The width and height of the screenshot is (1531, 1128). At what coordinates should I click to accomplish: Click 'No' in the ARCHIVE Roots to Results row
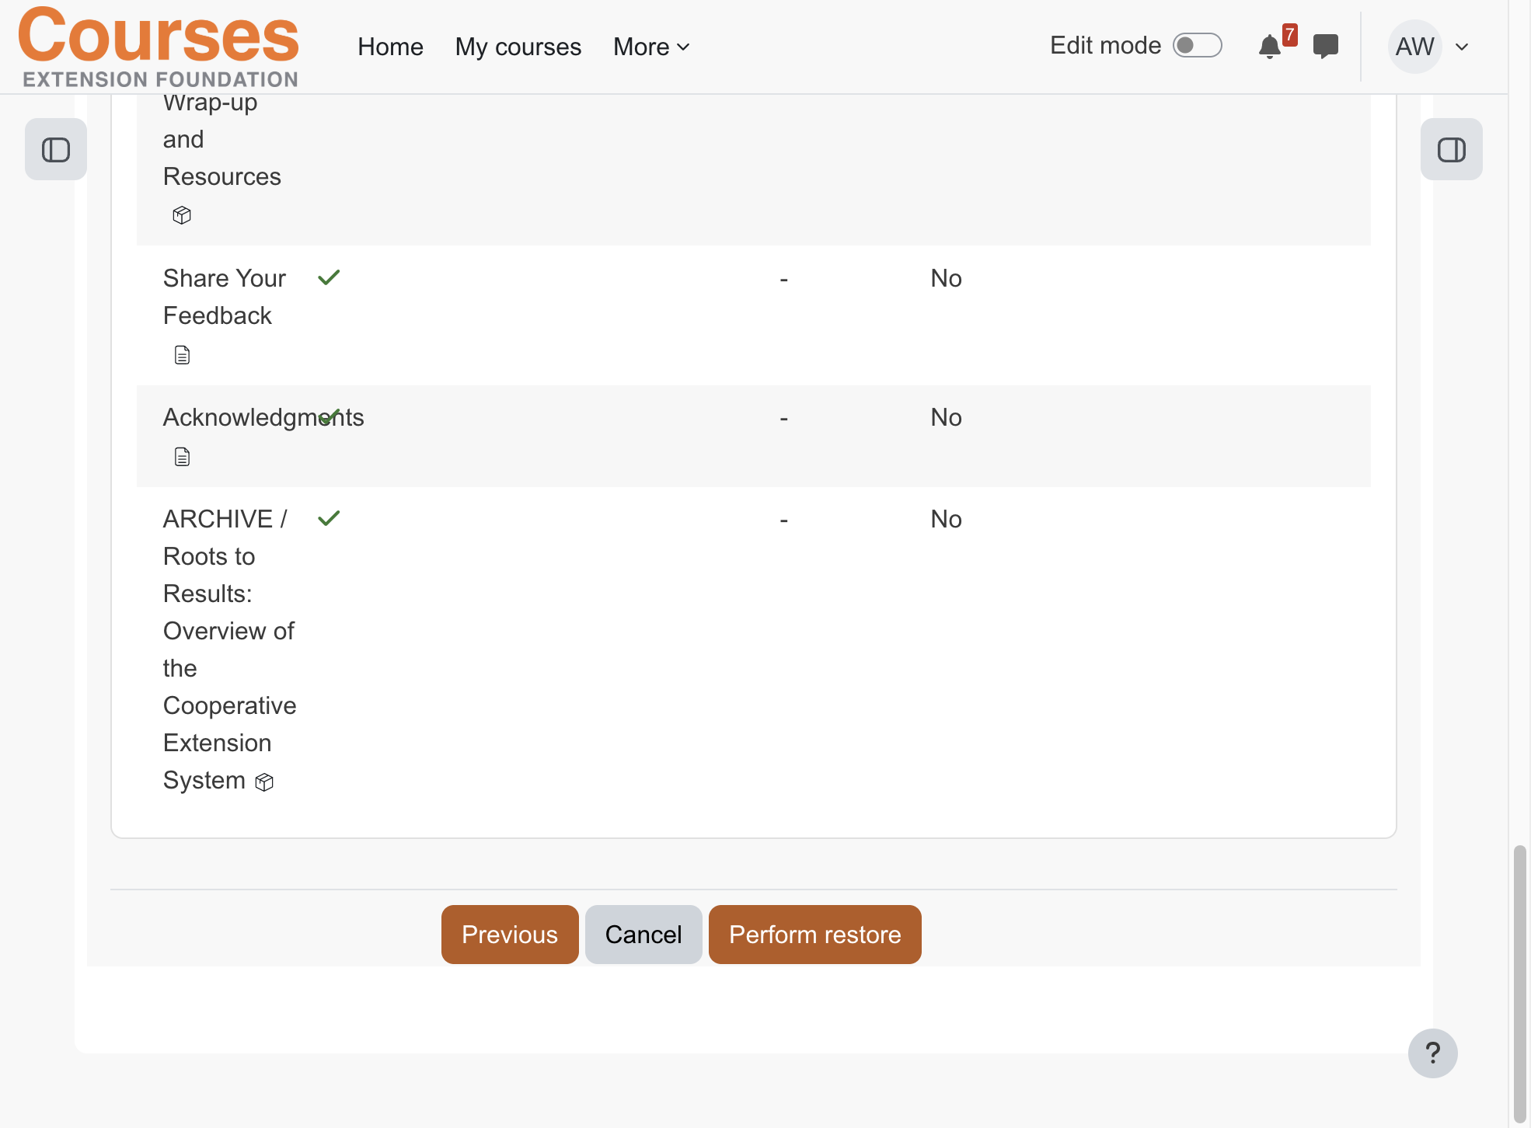pyautogui.click(x=946, y=519)
